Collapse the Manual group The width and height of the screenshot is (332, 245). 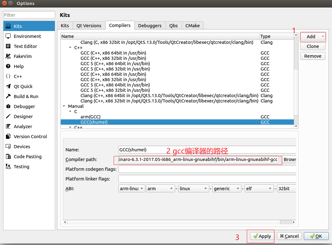(64, 106)
